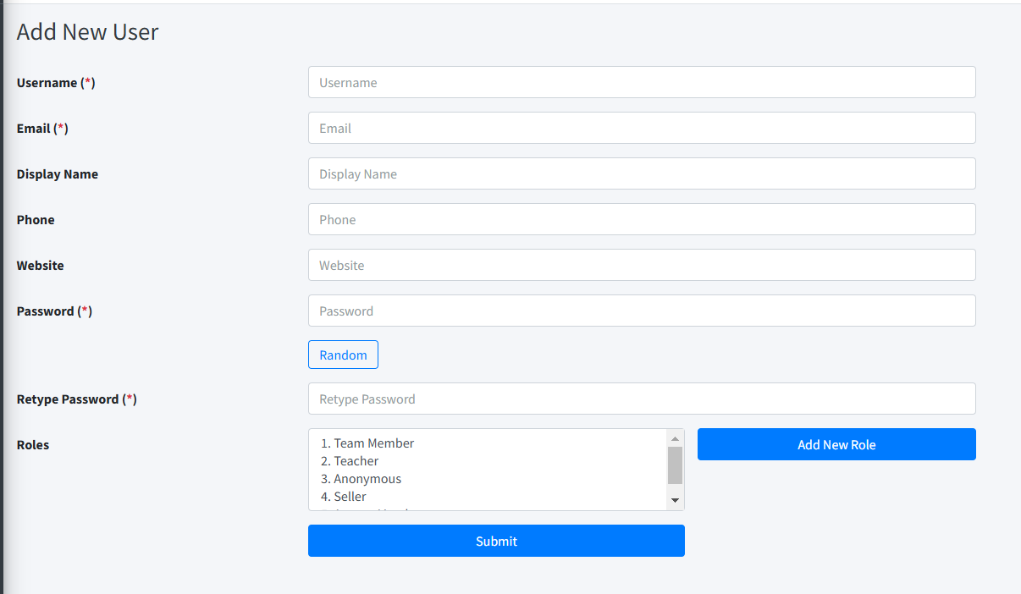Click the roles list scroll-down arrow
The width and height of the screenshot is (1021, 594).
pyautogui.click(x=675, y=501)
